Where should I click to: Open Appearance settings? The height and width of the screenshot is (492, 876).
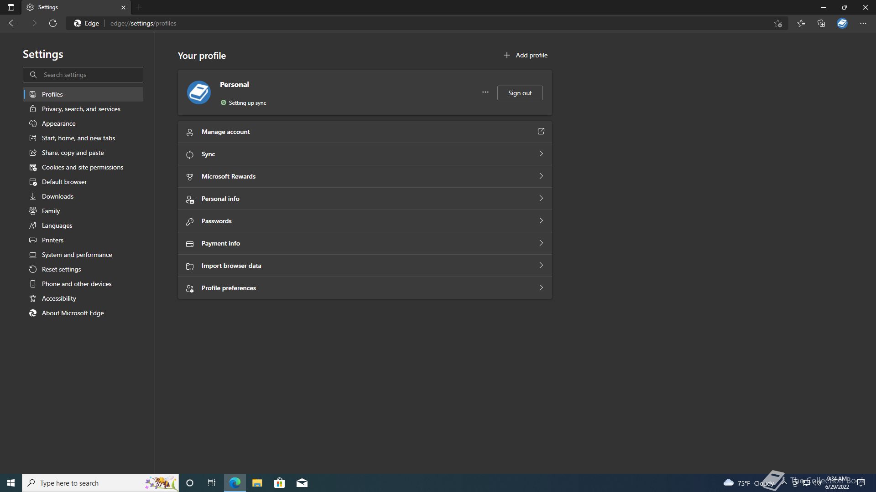(83, 123)
